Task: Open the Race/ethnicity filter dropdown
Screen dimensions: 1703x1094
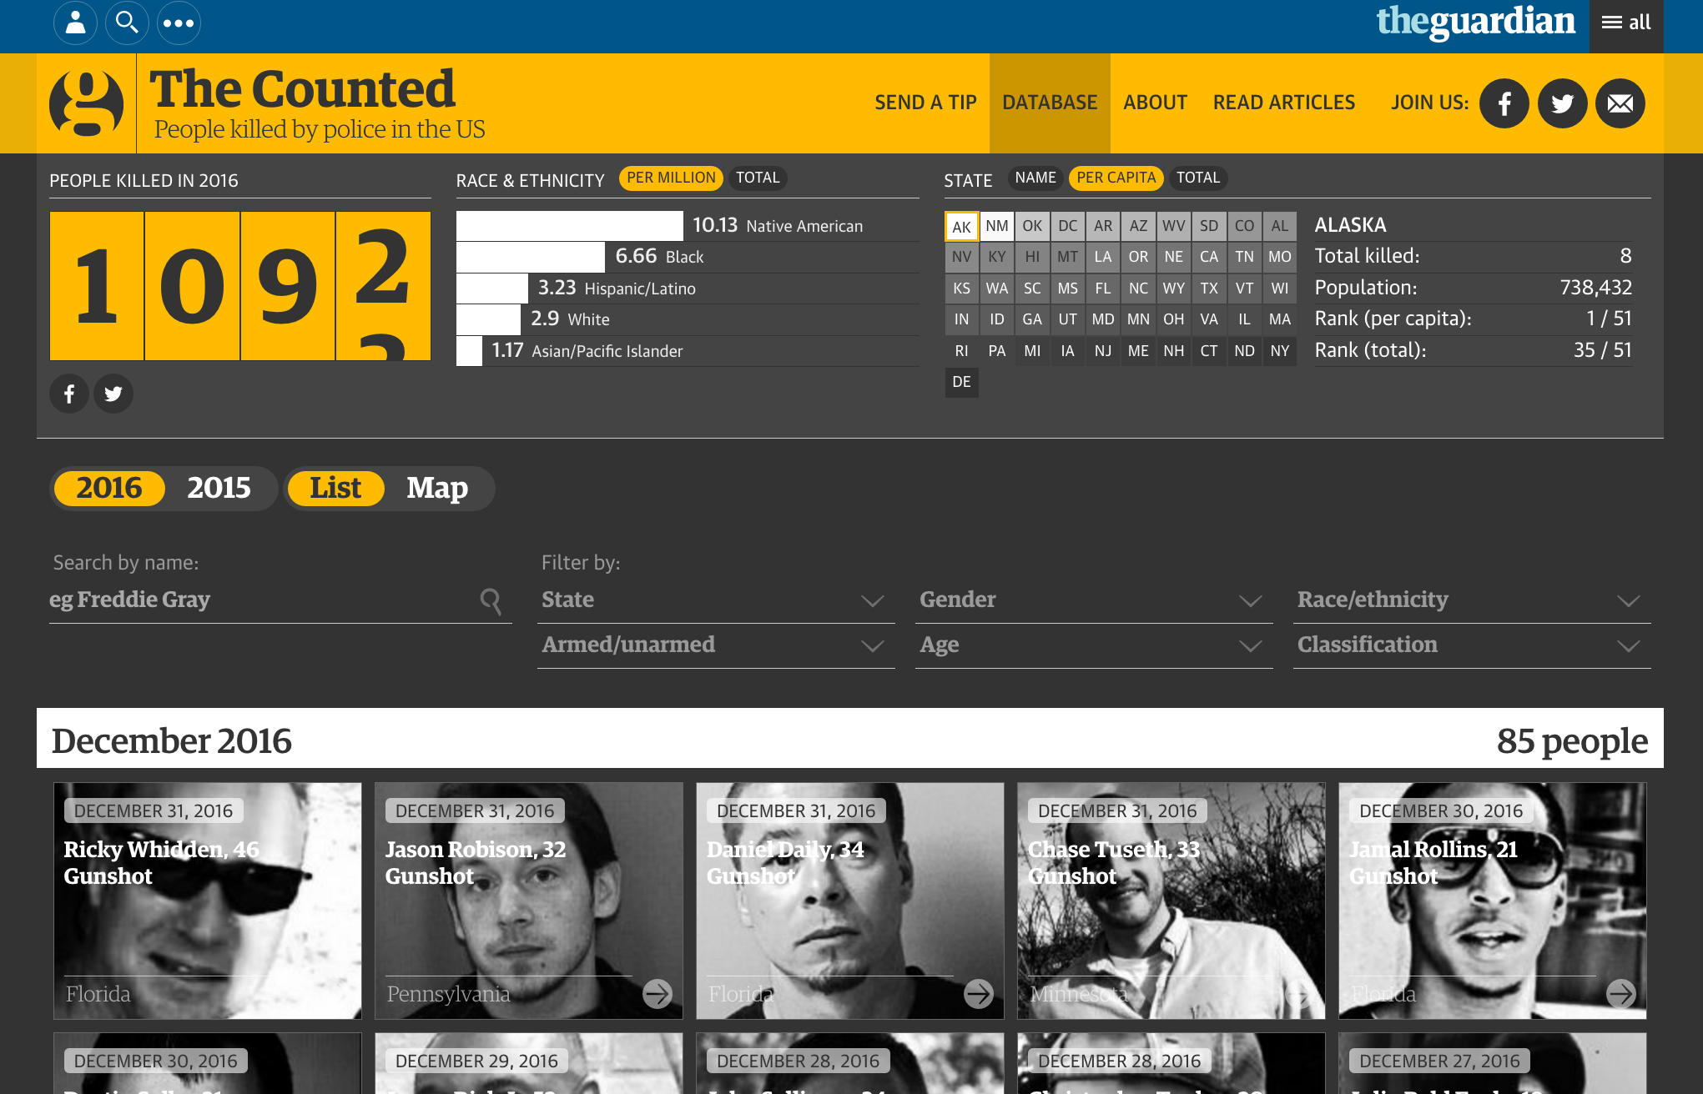Action: 1470,600
